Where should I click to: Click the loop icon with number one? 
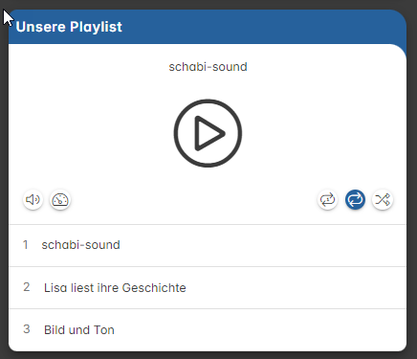(327, 200)
